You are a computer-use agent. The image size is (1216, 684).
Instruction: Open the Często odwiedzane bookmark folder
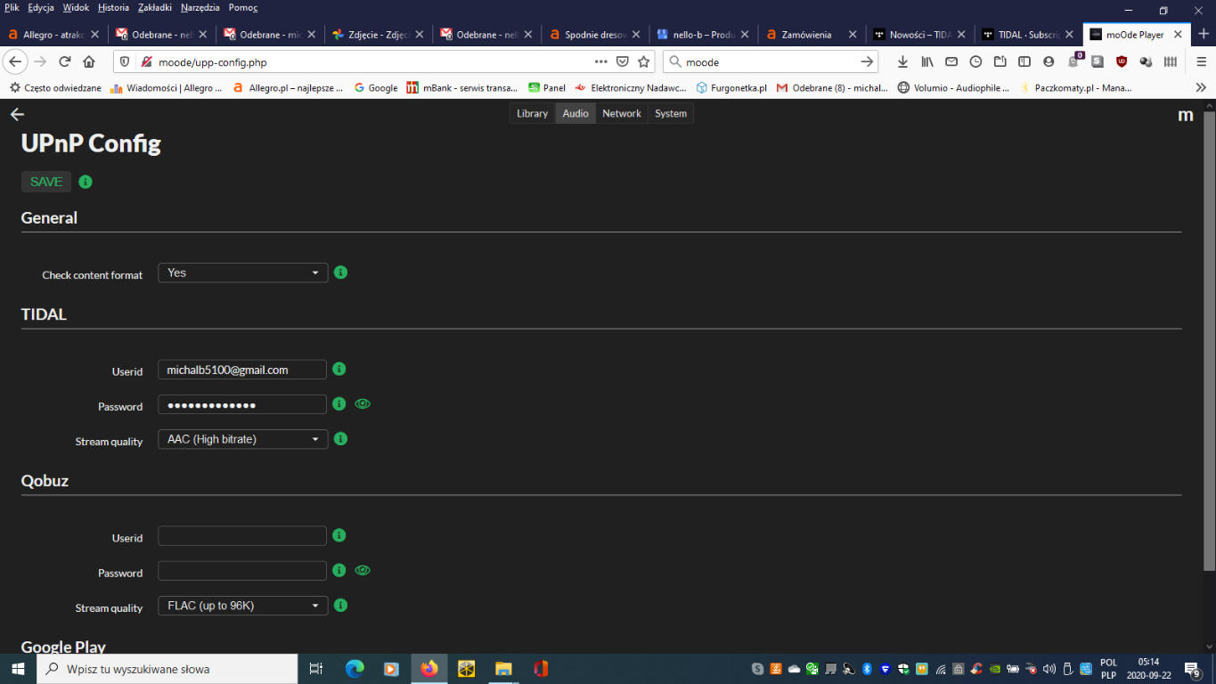(x=55, y=87)
